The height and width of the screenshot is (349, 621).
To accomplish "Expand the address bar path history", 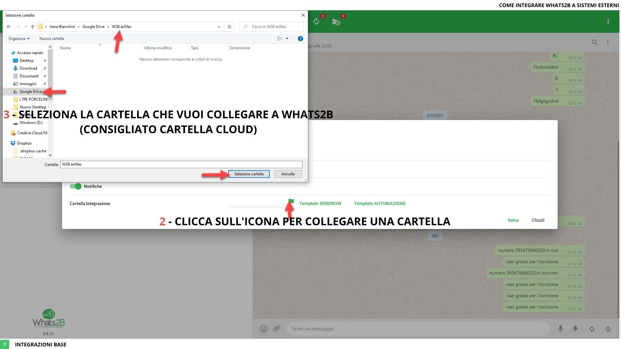I will tap(219, 26).
